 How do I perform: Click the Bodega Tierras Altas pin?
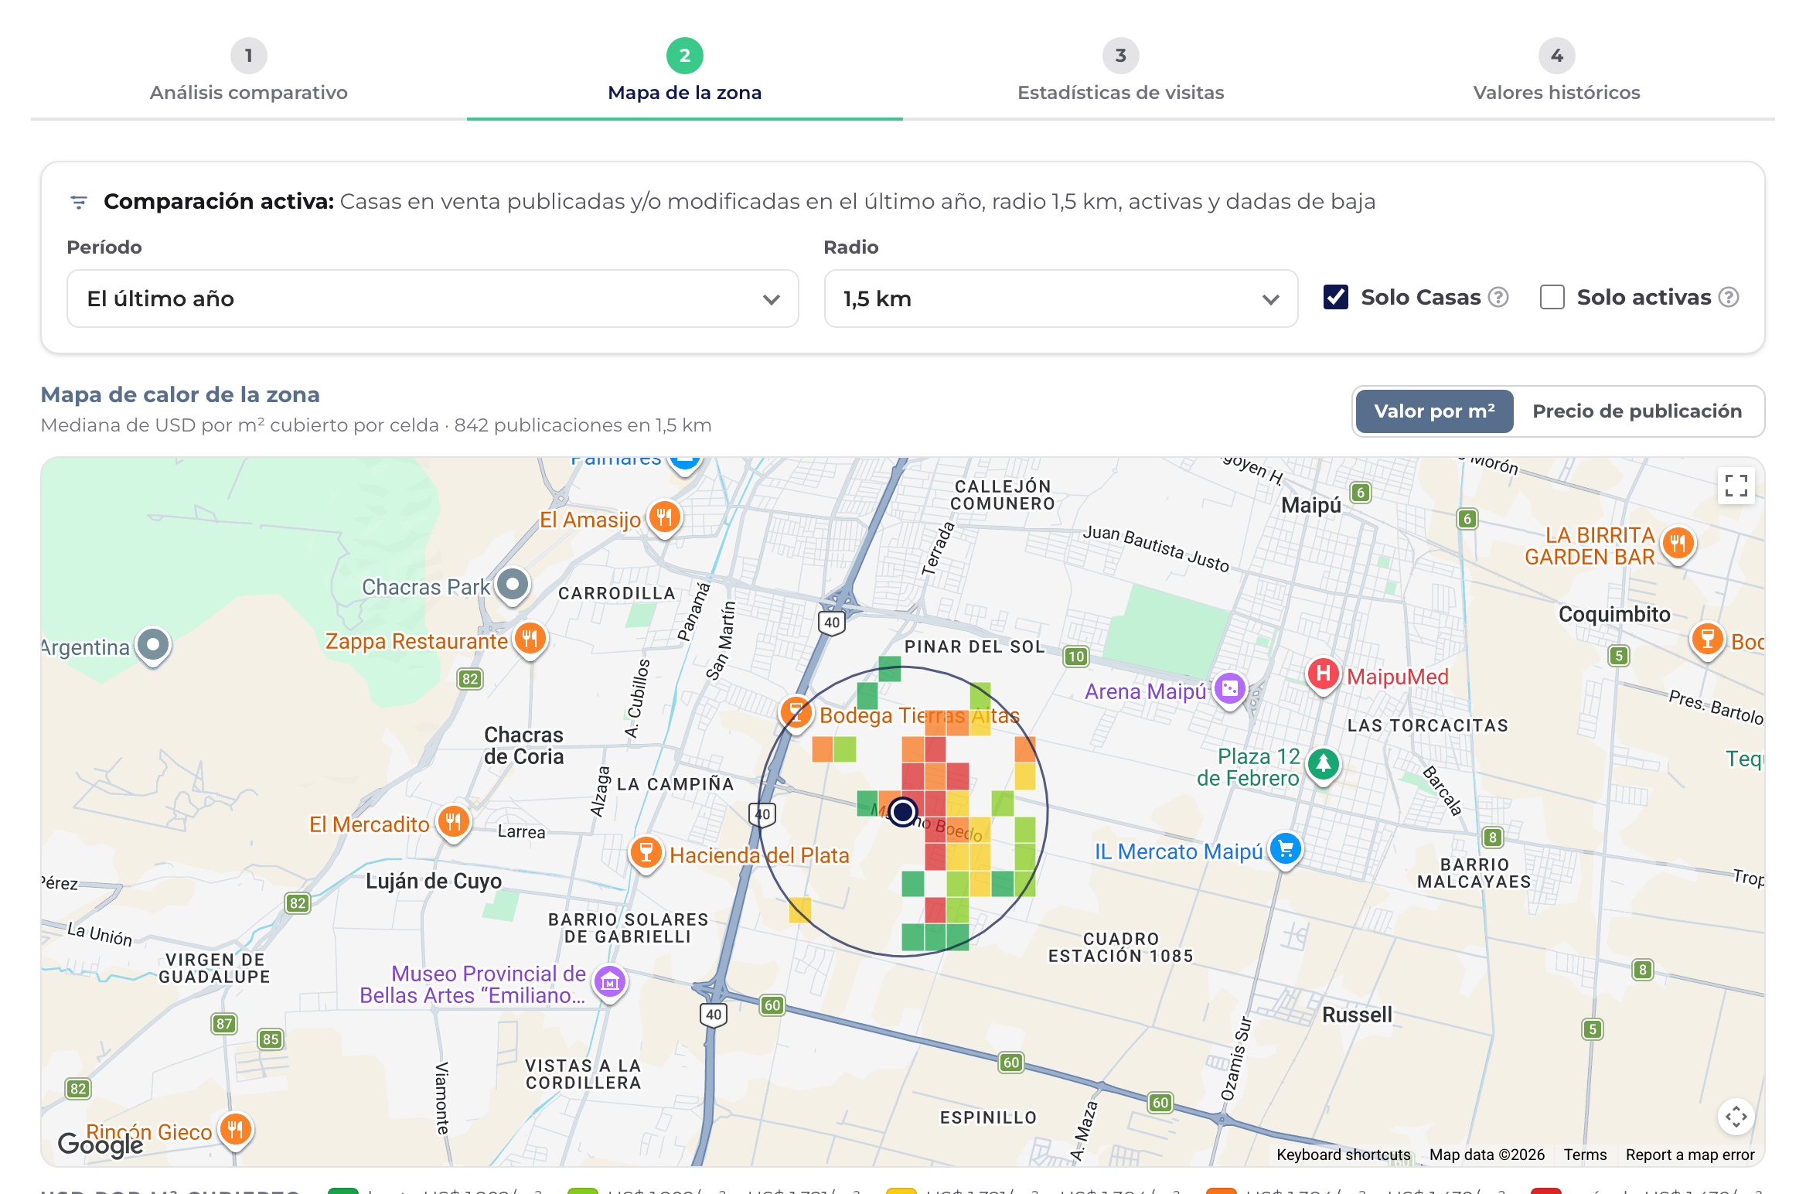[796, 713]
